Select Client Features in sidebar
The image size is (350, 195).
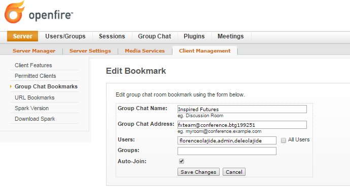pos(33,65)
